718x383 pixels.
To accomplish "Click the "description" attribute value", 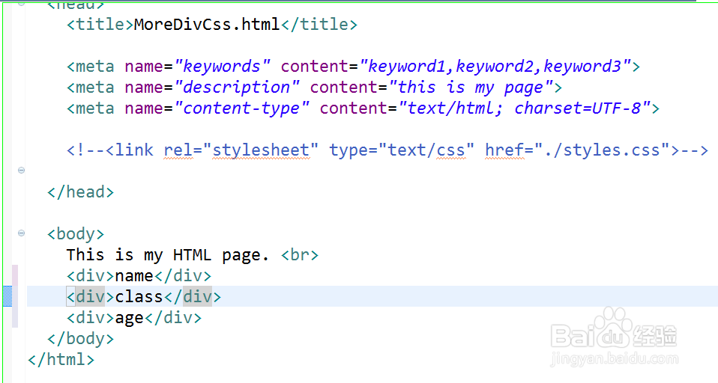I will coord(237,88).
